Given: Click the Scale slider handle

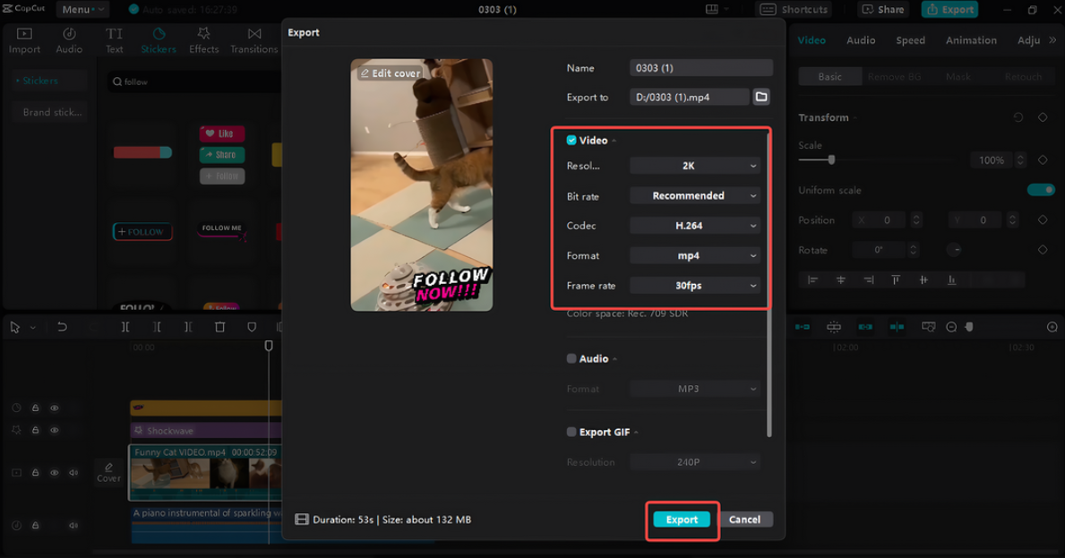Looking at the screenshot, I should click(x=831, y=160).
